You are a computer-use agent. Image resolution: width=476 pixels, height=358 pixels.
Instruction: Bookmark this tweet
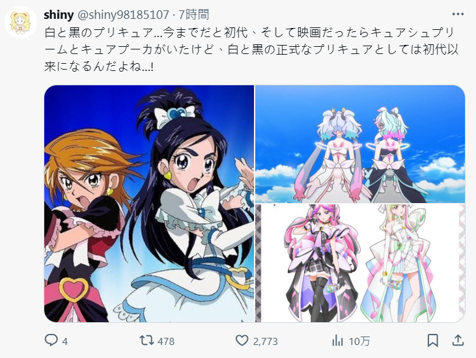(x=432, y=340)
